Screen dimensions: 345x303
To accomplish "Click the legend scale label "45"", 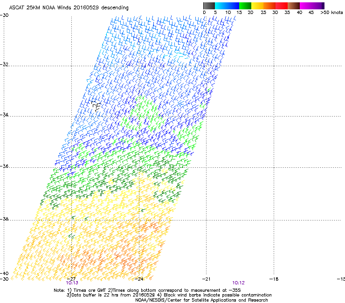I will [311, 13].
